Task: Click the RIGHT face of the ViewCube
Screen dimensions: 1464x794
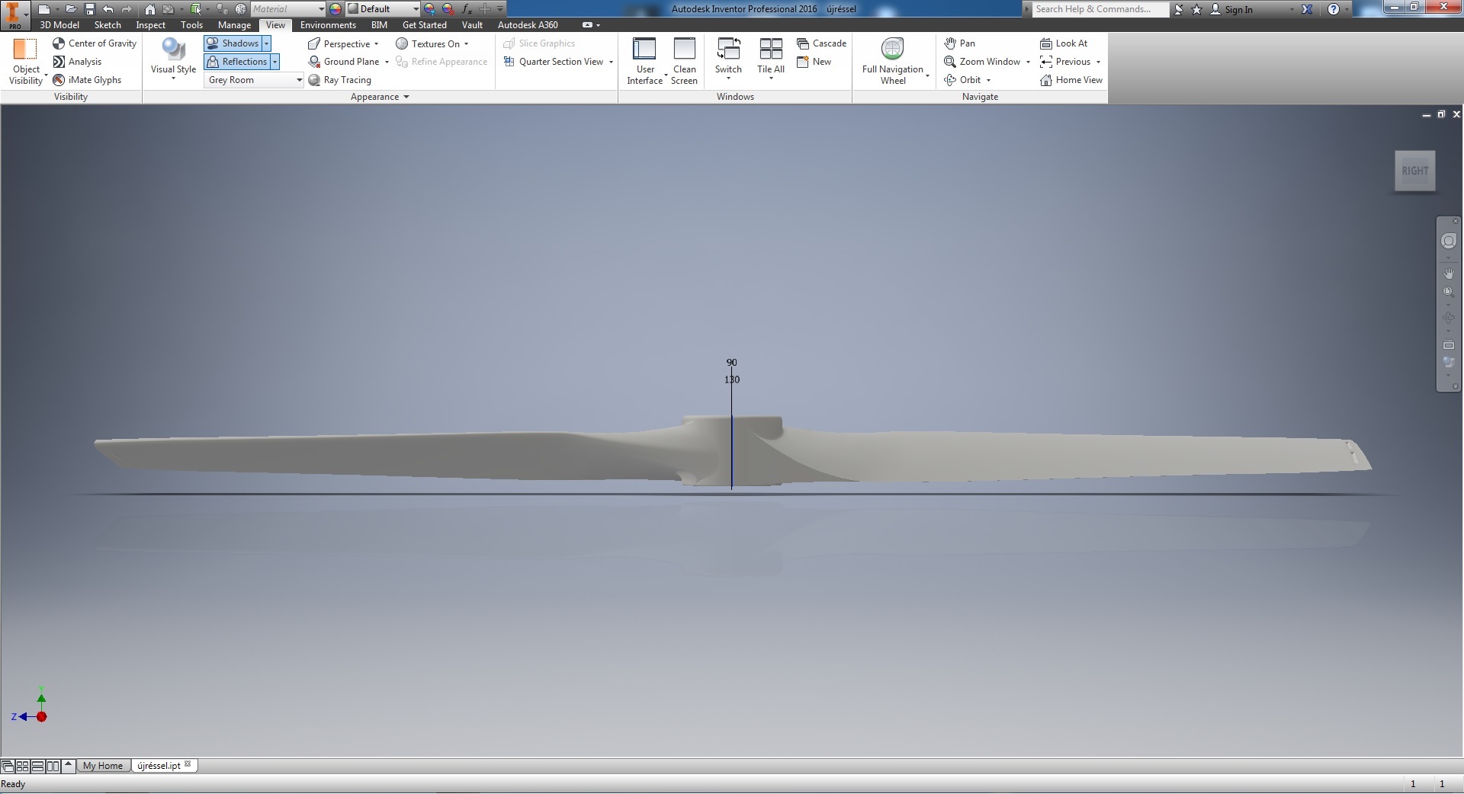Action: (x=1414, y=171)
